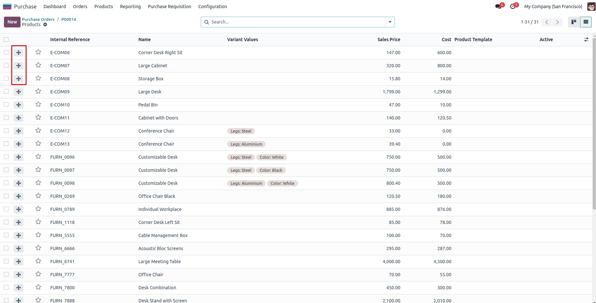Select all rows with header checkbox
Image resolution: width=596 pixels, height=303 pixels.
pos(6,40)
